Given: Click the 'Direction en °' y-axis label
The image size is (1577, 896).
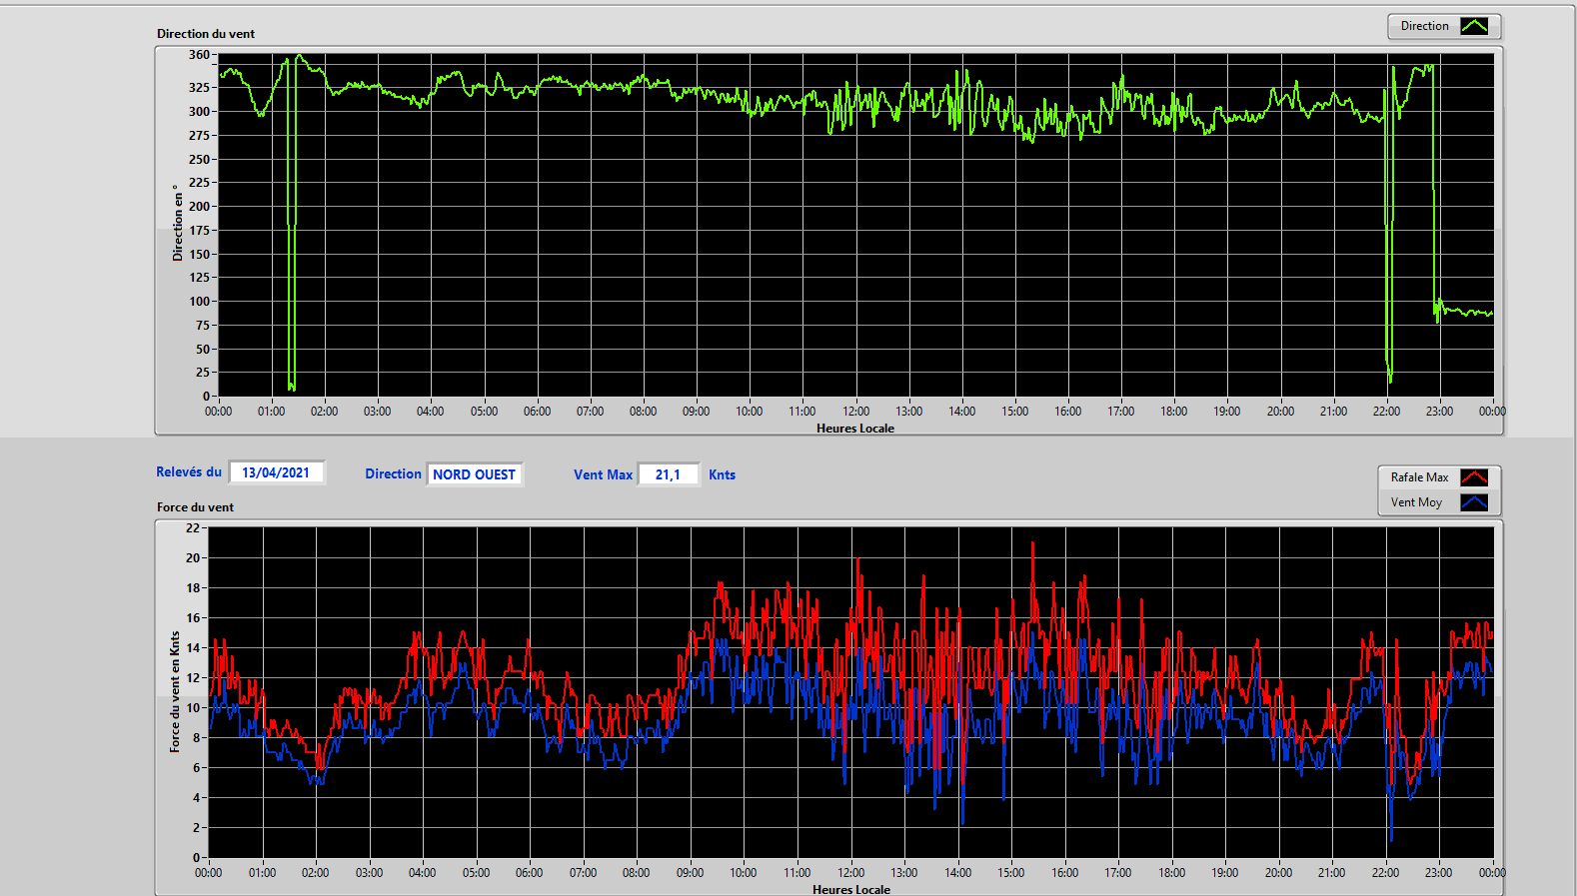Looking at the screenshot, I should click(x=178, y=223).
